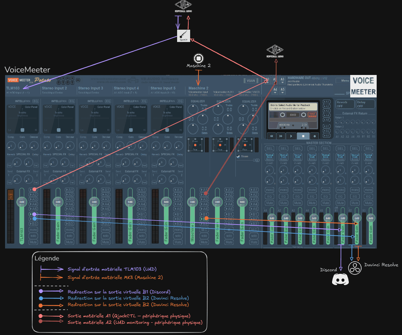Toggle A3 bus routing on TLM103 strip
402x335 pixels.
(33, 200)
